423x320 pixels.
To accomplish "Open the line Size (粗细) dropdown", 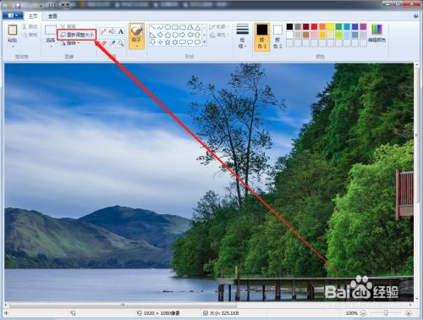I will pos(242,36).
